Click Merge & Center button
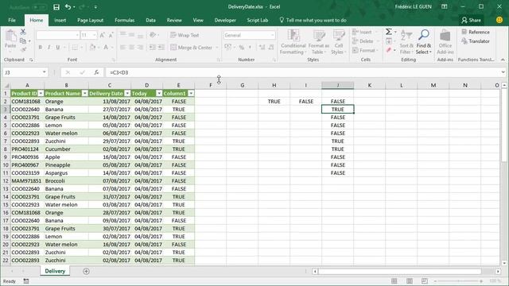This screenshot has width=509, height=286. tap(192, 48)
